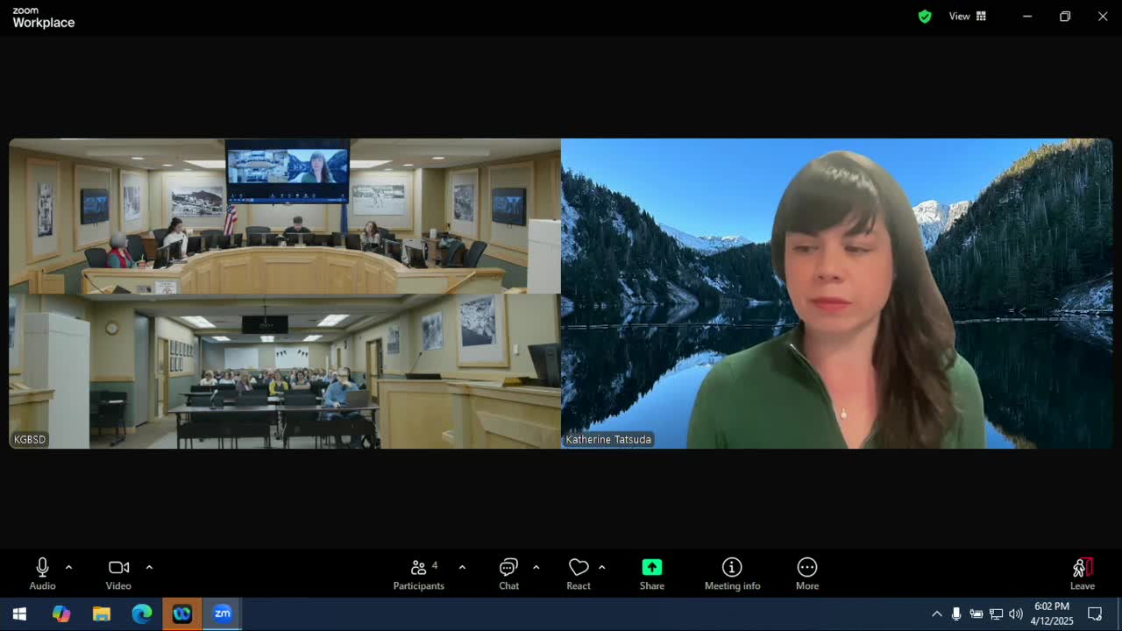Screen dimensions: 1122x631
Task: Stop video with the Video camera icon
Action: (118, 567)
